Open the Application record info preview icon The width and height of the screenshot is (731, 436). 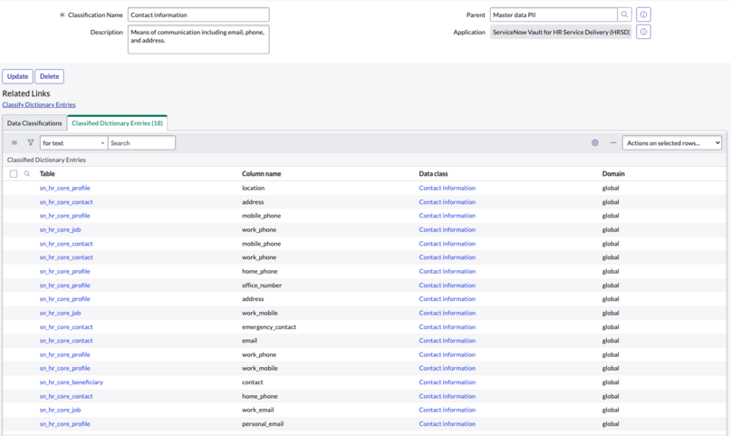pos(643,32)
